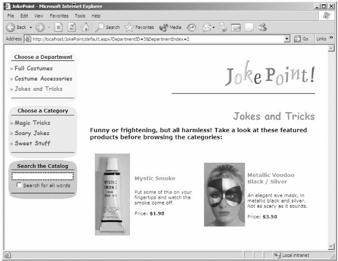The height and width of the screenshot is (261, 338).
Task: Click the search catalog text field
Action: coord(42,176)
